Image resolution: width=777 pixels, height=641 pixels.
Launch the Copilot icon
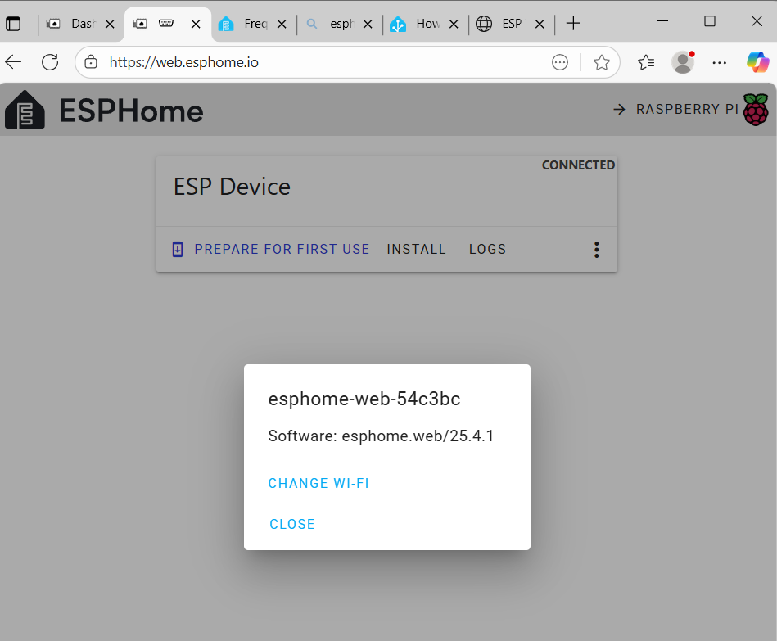757,62
